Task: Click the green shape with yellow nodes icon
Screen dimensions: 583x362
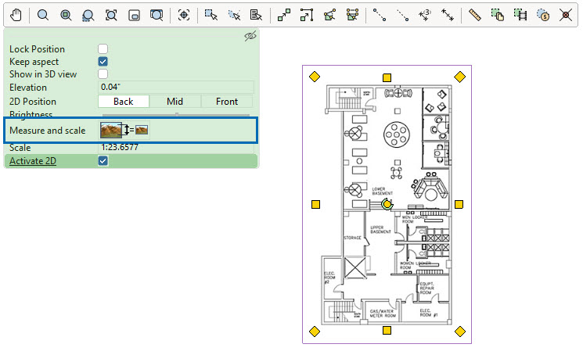Action: pos(352,15)
